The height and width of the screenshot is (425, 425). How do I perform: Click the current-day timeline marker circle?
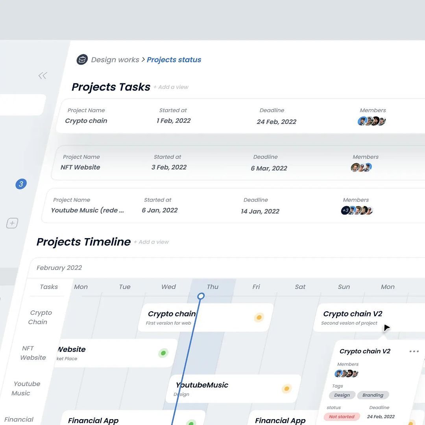tap(201, 296)
